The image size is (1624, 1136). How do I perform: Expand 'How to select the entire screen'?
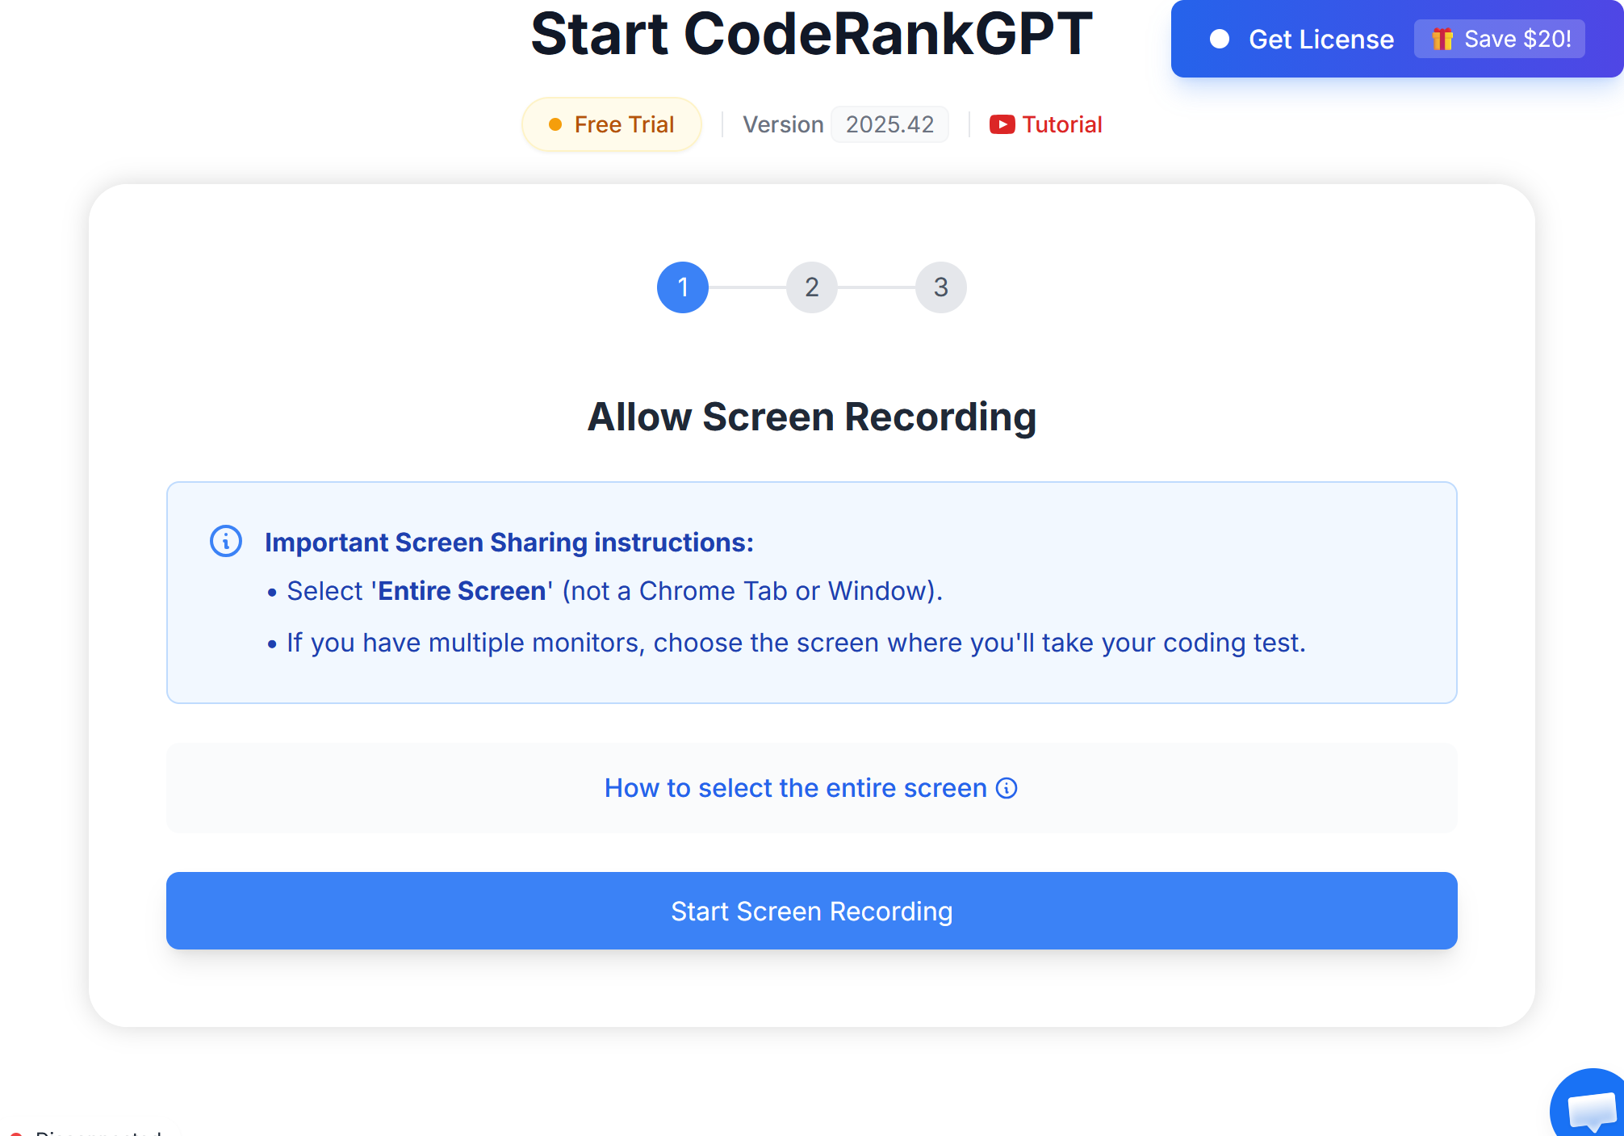click(x=796, y=788)
